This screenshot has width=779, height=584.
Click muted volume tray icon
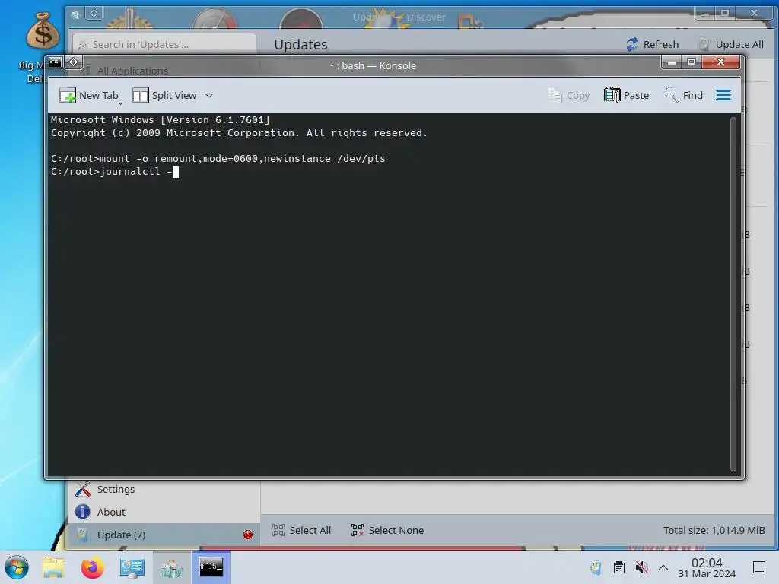(x=641, y=567)
